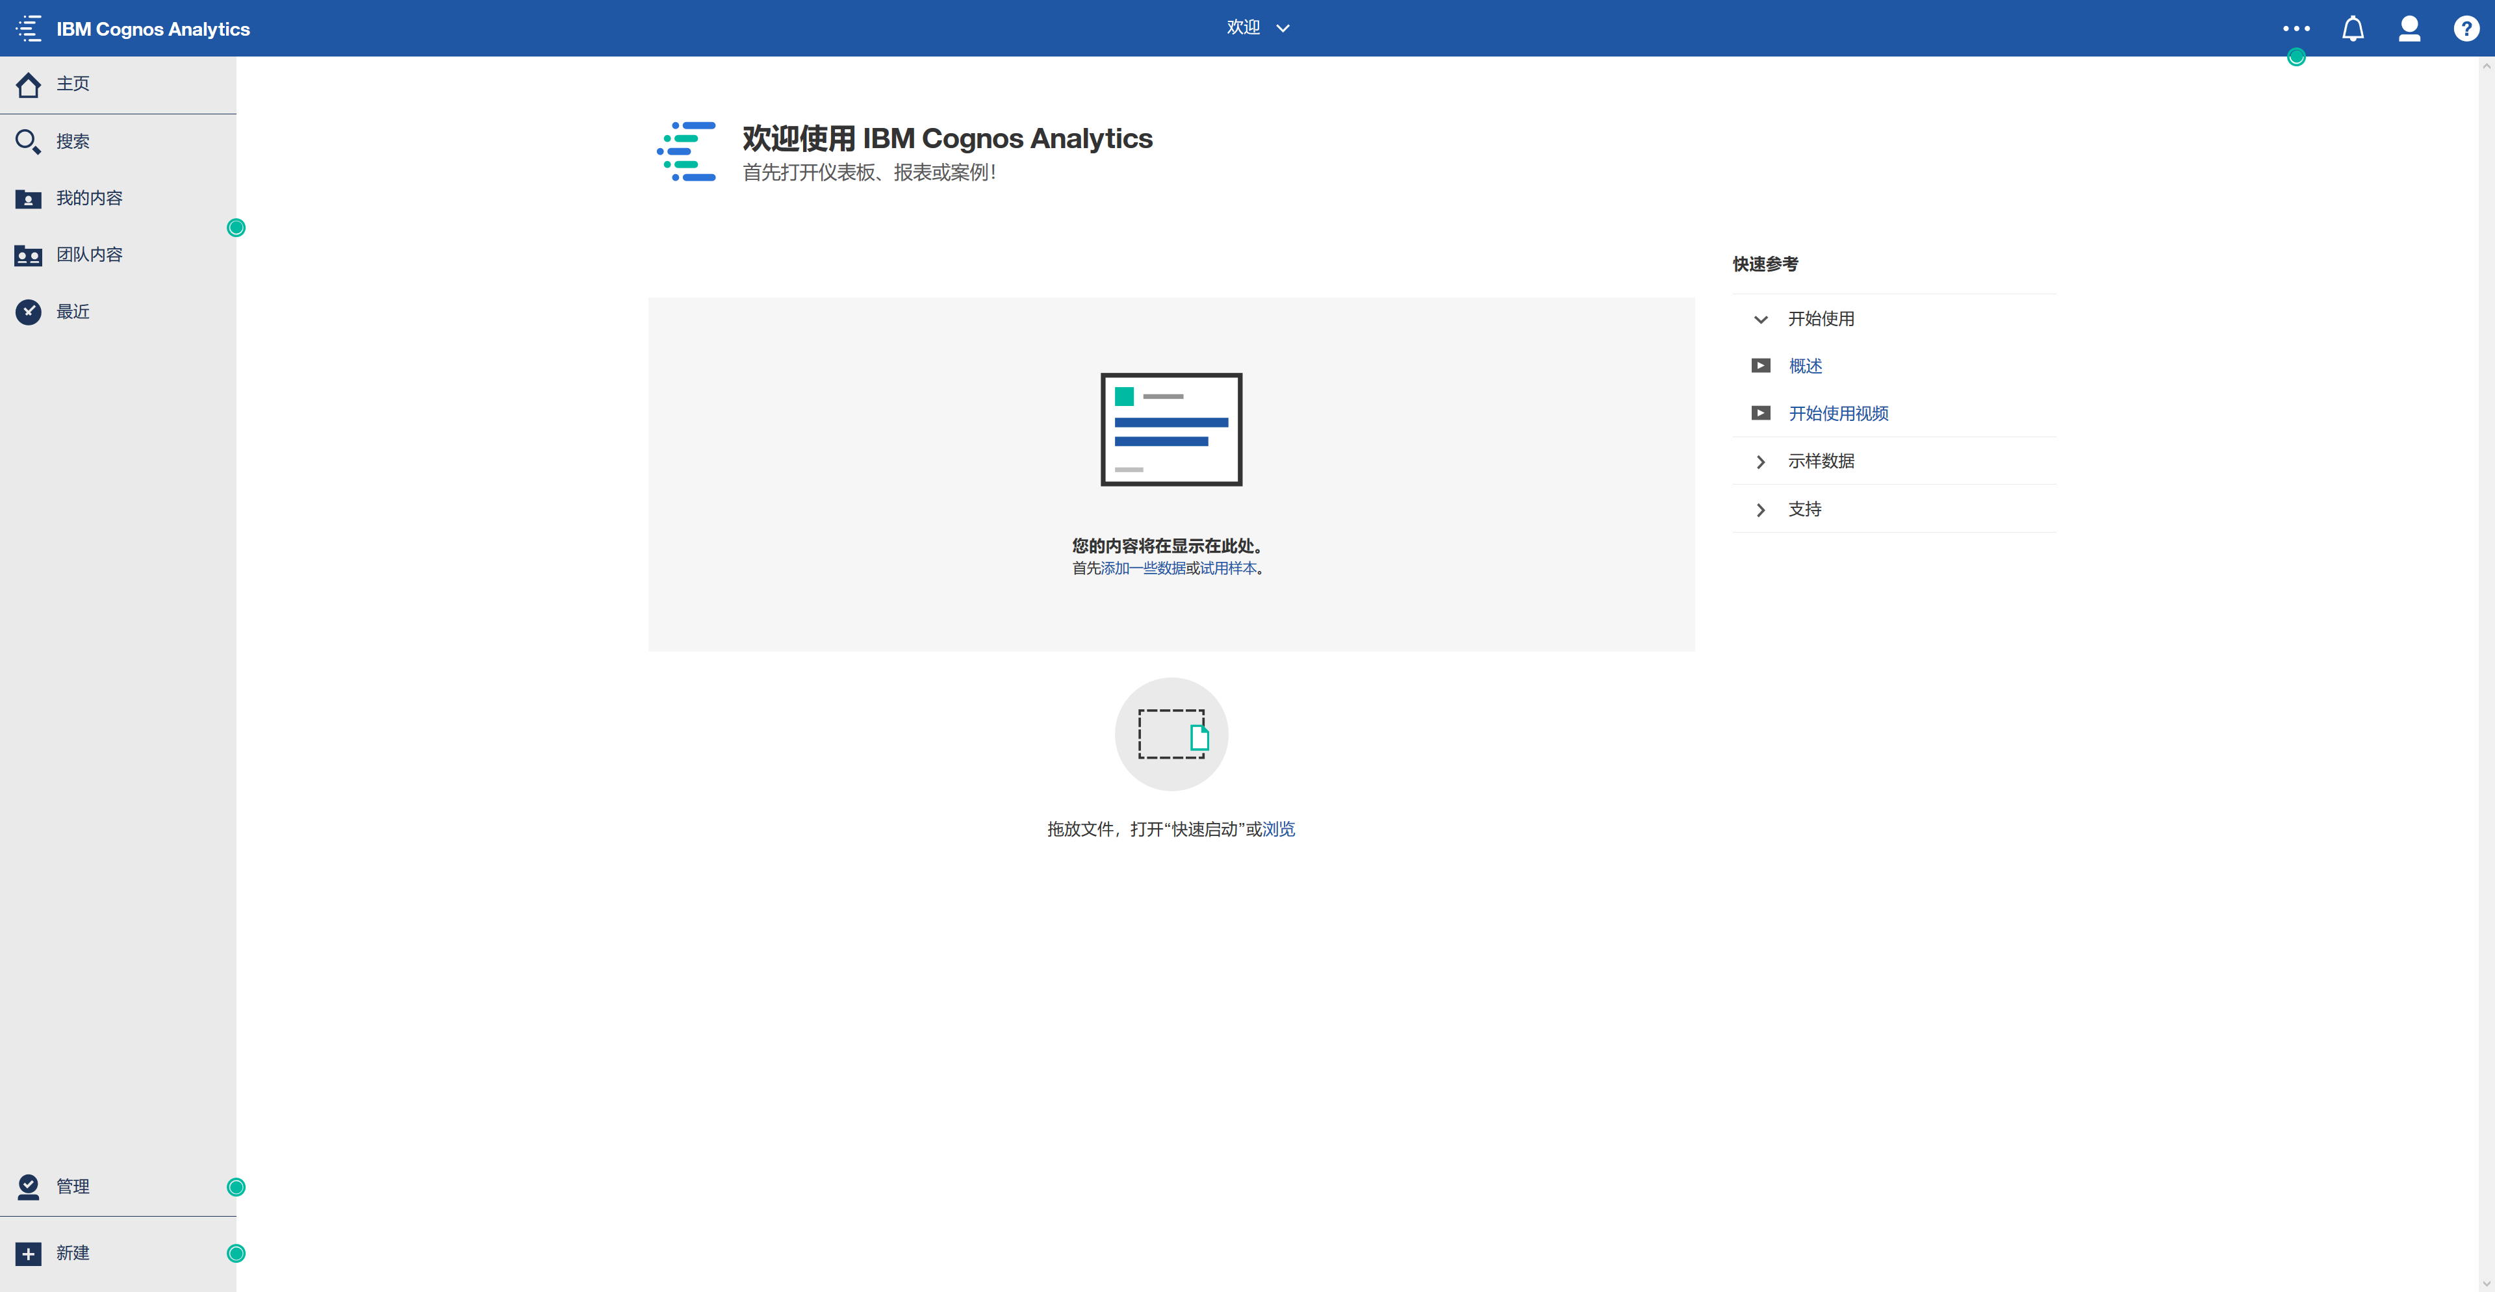2495x1292 pixels.
Task: Click the IBM Cognos Analytics logo icon
Action: [29, 28]
